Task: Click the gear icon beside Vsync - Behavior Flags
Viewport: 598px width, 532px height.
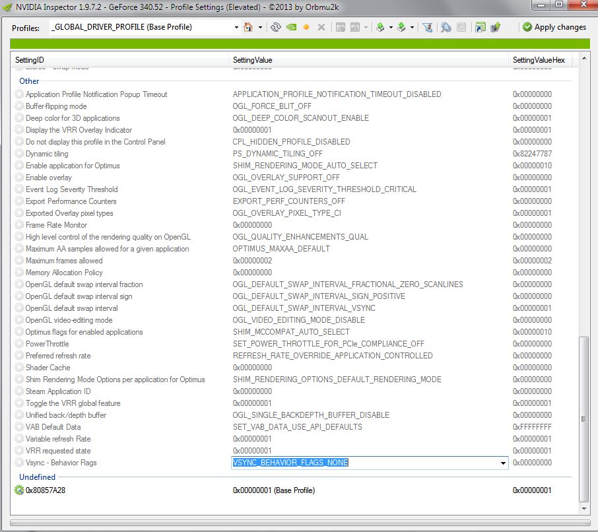Action: tap(19, 463)
